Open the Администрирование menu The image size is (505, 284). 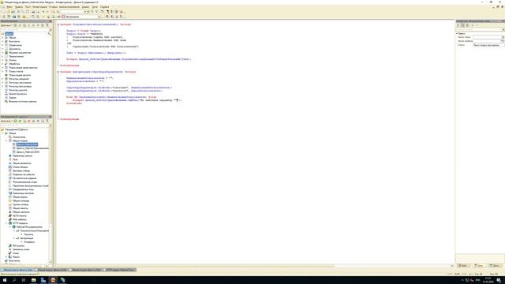(69, 7)
